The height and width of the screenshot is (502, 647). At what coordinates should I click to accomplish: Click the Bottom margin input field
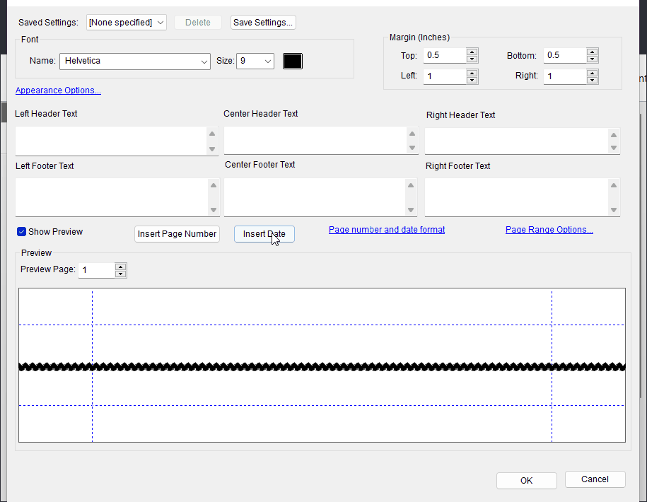pos(565,56)
